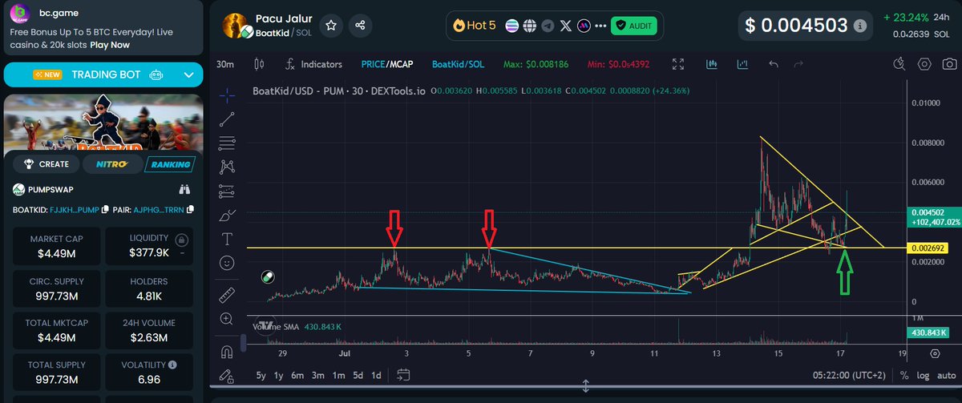The height and width of the screenshot is (403, 962).
Task: Open the X (Twitter) link icon
Action: [567, 26]
